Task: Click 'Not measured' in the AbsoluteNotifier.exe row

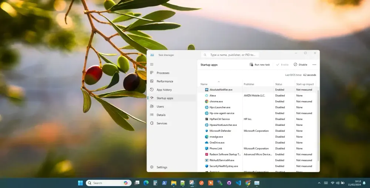Action: (x=304, y=90)
